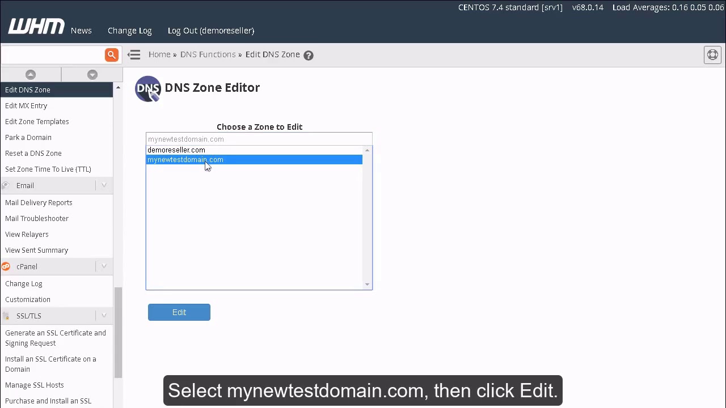Screen dimensions: 726x408
Task: Open Generate an SSL Certificate and Signing Request
Action: [x=56, y=338]
